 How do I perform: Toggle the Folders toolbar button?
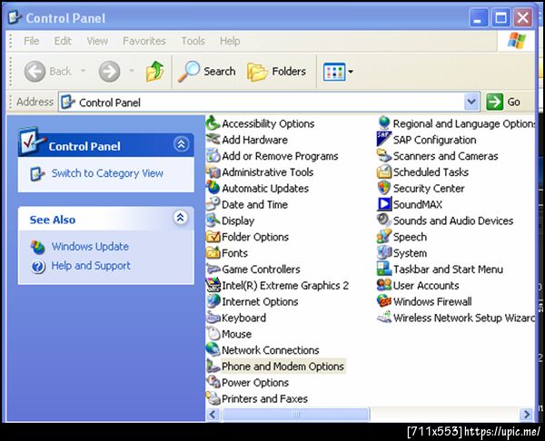pyautogui.click(x=276, y=71)
